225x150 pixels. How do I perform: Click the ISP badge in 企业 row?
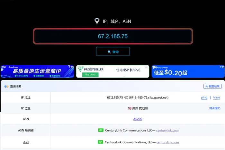click(x=100, y=142)
